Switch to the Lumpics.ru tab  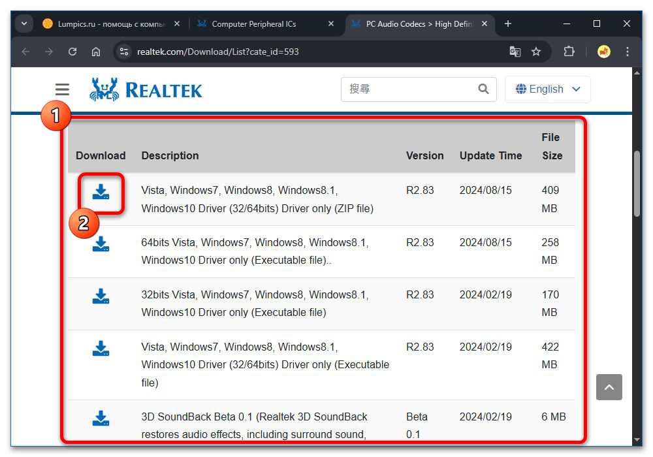point(112,24)
